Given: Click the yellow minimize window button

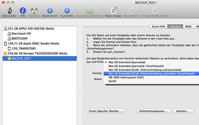Looking at the screenshot, I should click(x=8, y=3).
